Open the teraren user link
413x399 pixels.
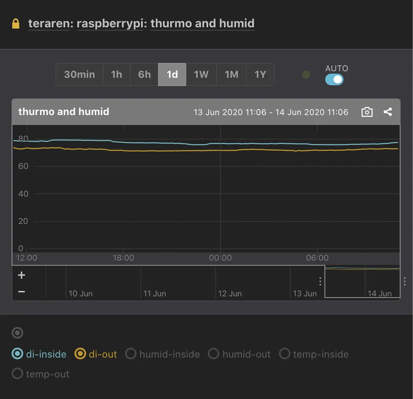tap(48, 24)
